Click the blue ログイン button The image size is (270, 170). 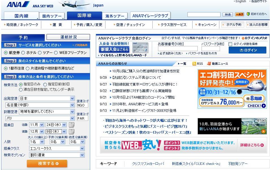[x=247, y=50]
